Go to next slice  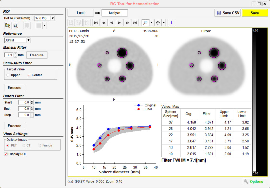(119, 23)
